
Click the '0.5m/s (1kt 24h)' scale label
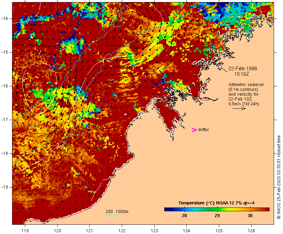(x=244, y=104)
